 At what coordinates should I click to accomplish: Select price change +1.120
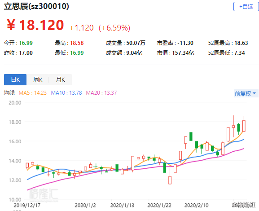pos(82,28)
